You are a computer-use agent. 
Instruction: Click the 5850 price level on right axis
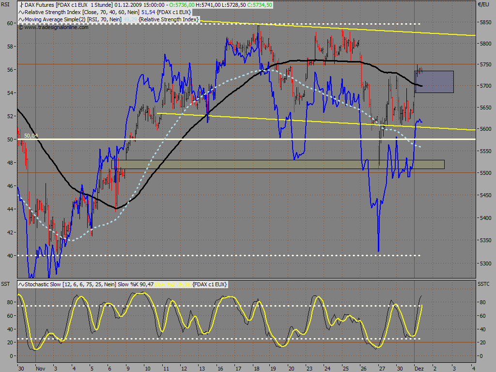[x=484, y=22]
